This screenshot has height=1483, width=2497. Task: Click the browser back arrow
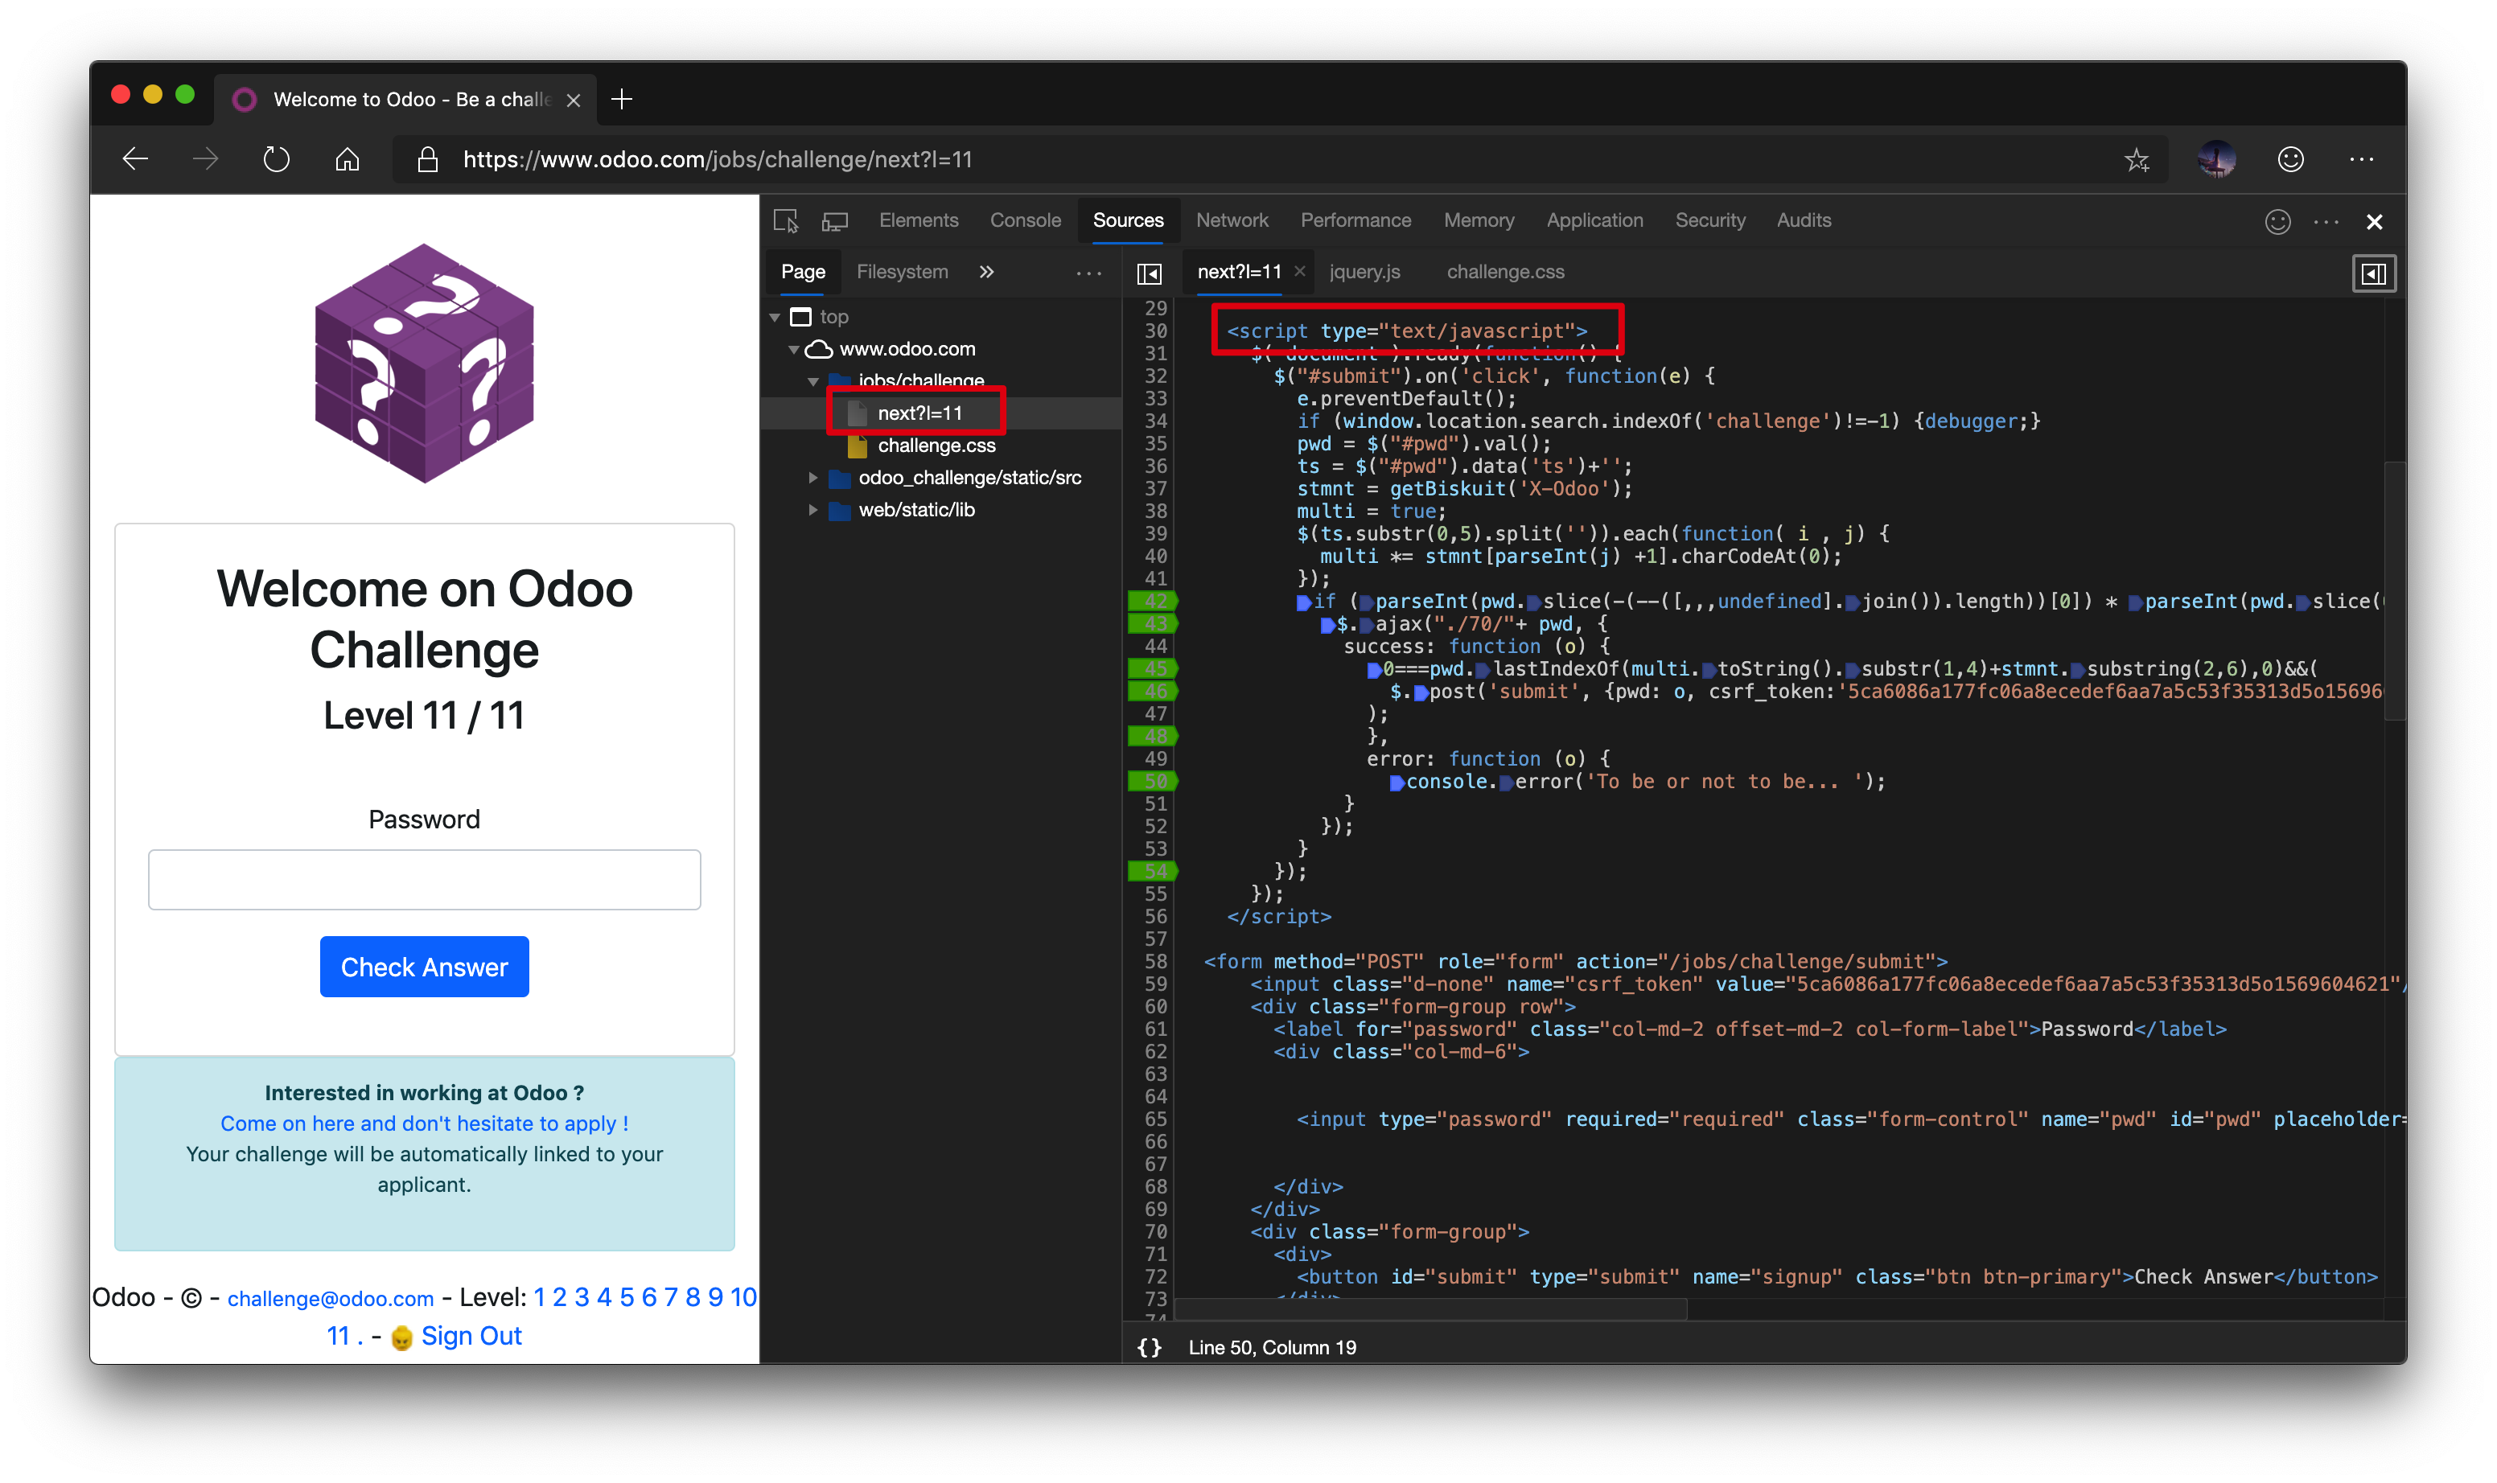click(135, 159)
